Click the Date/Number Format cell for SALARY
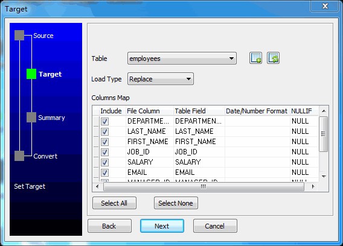 (x=257, y=162)
